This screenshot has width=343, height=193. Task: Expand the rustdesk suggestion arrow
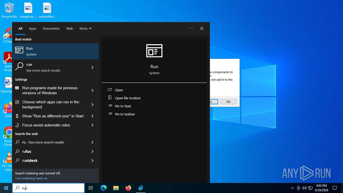point(92,161)
